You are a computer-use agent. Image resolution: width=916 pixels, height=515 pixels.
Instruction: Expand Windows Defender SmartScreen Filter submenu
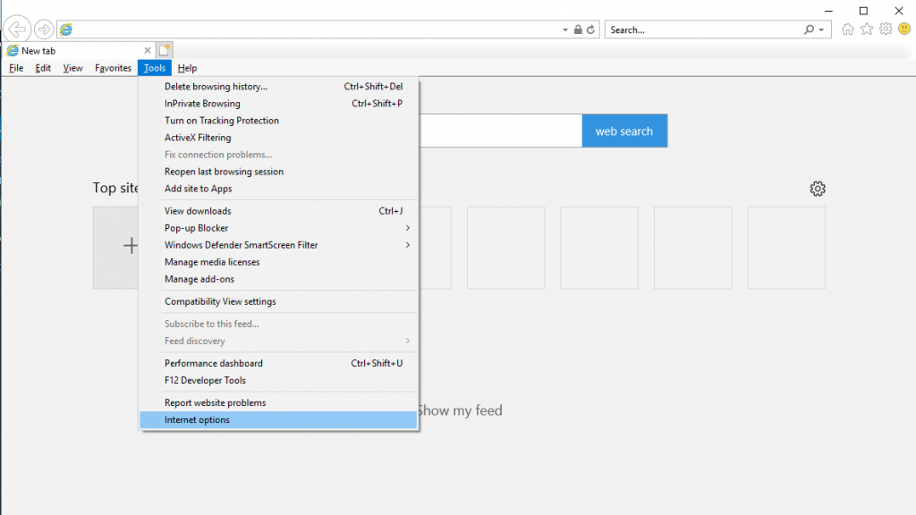click(279, 245)
